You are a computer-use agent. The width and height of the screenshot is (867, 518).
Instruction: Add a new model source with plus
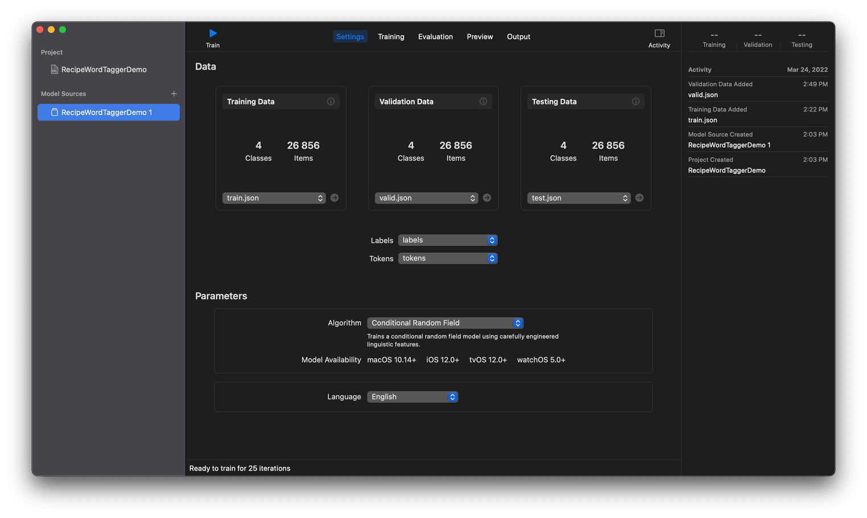[x=174, y=94]
